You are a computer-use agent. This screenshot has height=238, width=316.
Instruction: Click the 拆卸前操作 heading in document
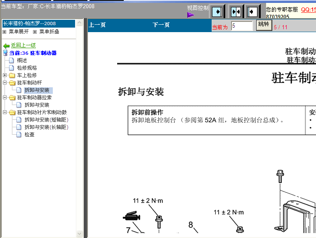click(147, 112)
